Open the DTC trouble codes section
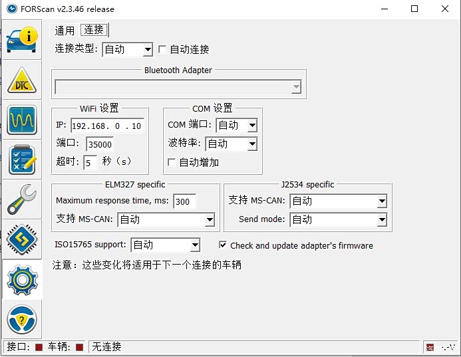The height and width of the screenshot is (357, 461). (x=21, y=80)
